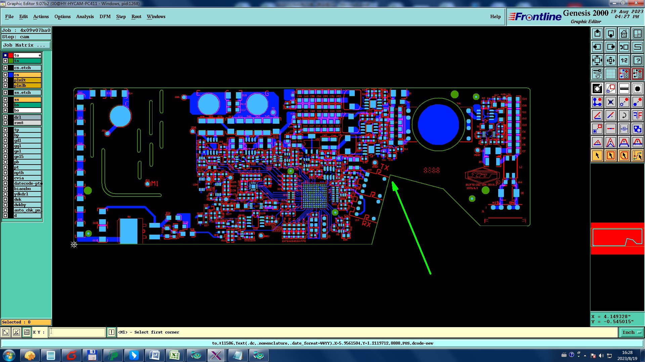This screenshot has width=645, height=362.
Task: Click the home view icon
Action: (624, 34)
